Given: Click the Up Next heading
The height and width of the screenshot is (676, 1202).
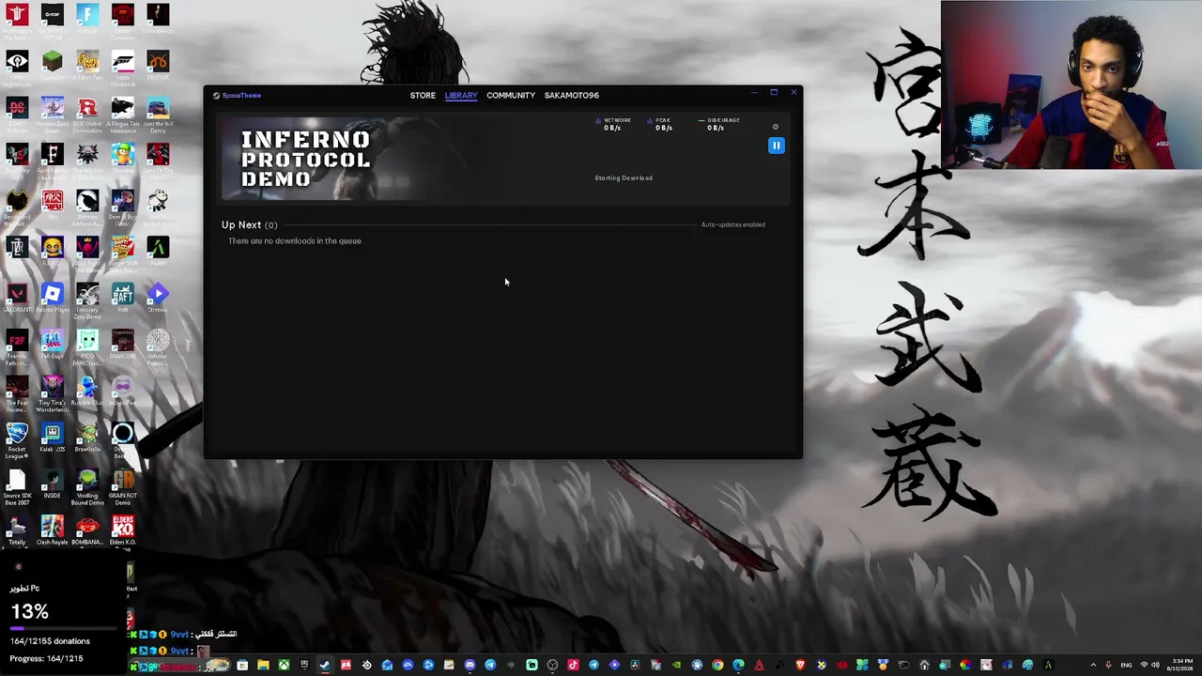Looking at the screenshot, I should (x=241, y=224).
